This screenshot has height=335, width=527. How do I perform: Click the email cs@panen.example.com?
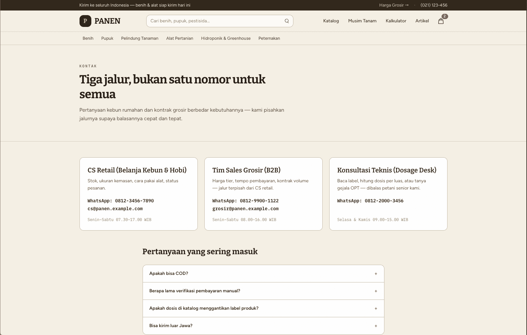click(115, 209)
